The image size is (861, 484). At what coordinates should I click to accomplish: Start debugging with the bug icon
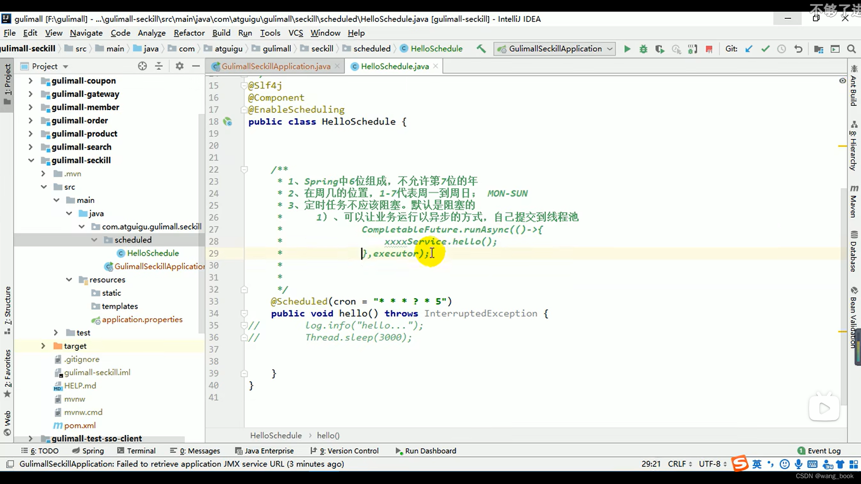coord(644,49)
